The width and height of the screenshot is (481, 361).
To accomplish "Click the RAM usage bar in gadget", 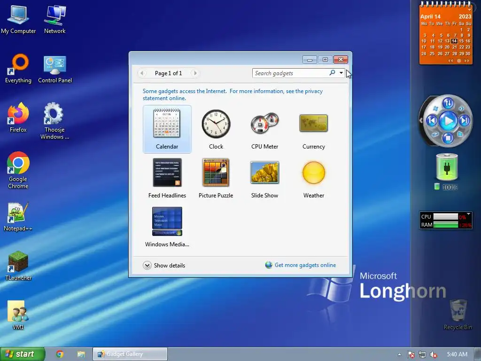I will tap(446, 225).
